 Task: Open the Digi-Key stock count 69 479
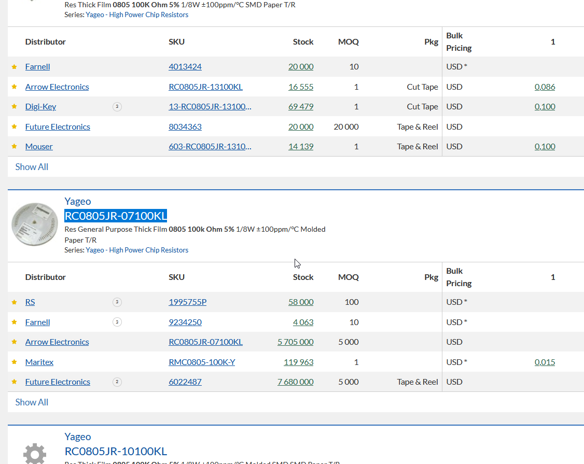pyautogui.click(x=301, y=106)
